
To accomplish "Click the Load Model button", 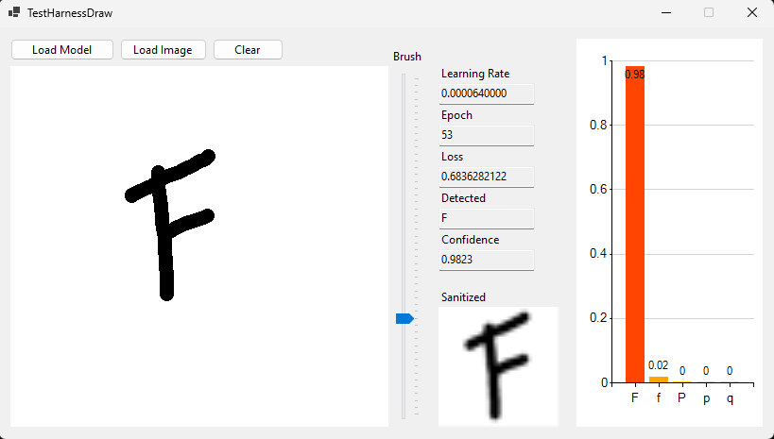I will 62,50.
